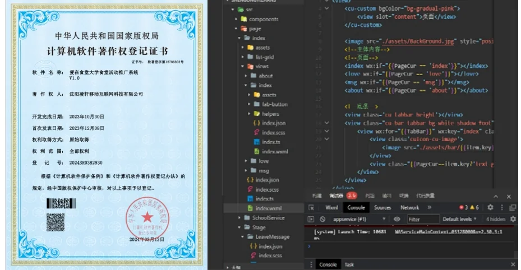Click the 4 hidden messages label
Viewport: 521px width, 270px height.
[496, 219]
